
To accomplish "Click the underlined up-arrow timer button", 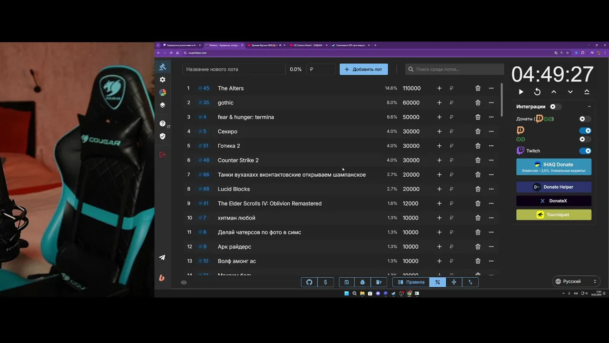I will 587,92.
